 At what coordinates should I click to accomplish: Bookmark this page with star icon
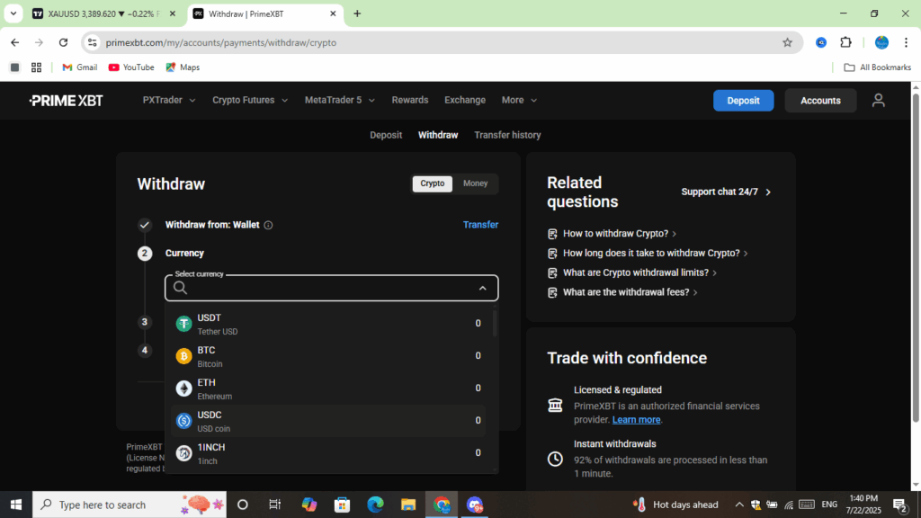pos(787,42)
